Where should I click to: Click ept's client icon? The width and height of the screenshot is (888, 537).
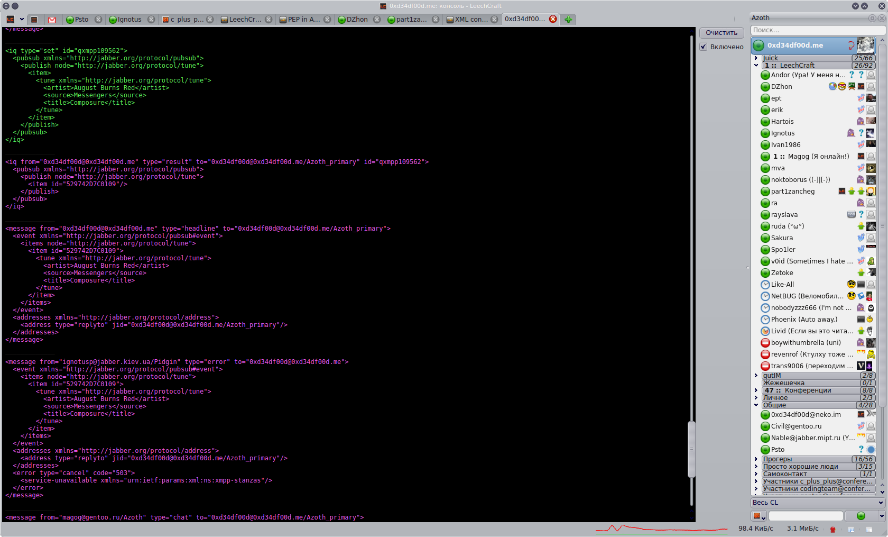click(861, 98)
